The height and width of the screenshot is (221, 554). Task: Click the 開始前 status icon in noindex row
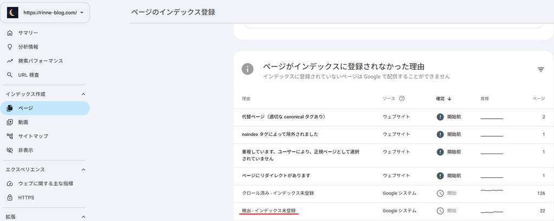tap(440, 135)
